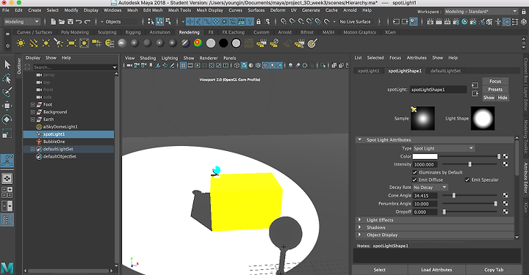Expand the Shadows section
The height and width of the screenshot is (275, 529).
coord(359,227)
